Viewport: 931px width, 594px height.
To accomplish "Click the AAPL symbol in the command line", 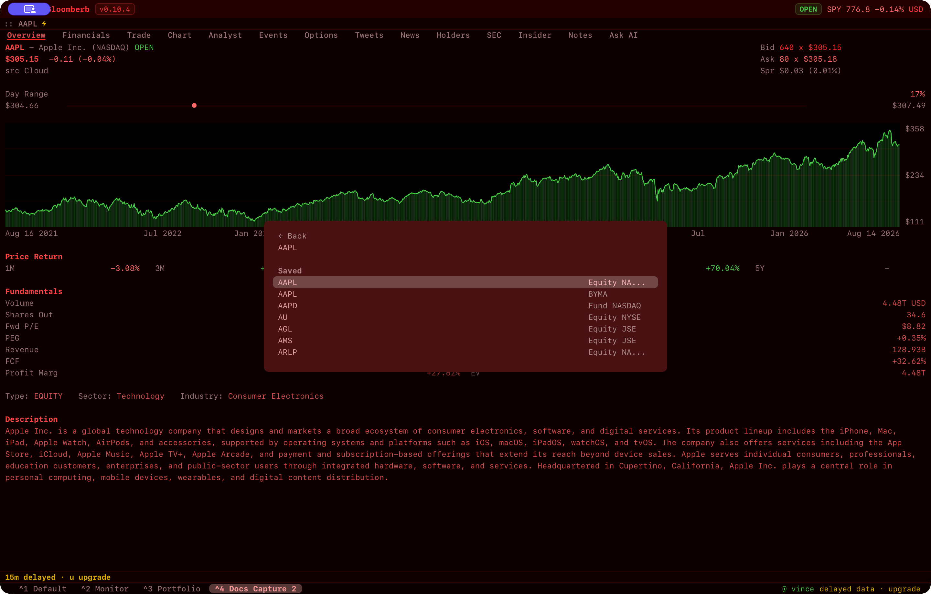I will [28, 24].
